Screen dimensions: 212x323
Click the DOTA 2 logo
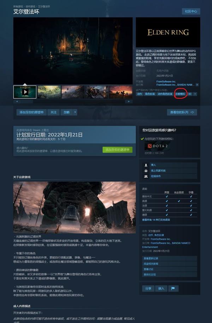[x=158, y=146]
